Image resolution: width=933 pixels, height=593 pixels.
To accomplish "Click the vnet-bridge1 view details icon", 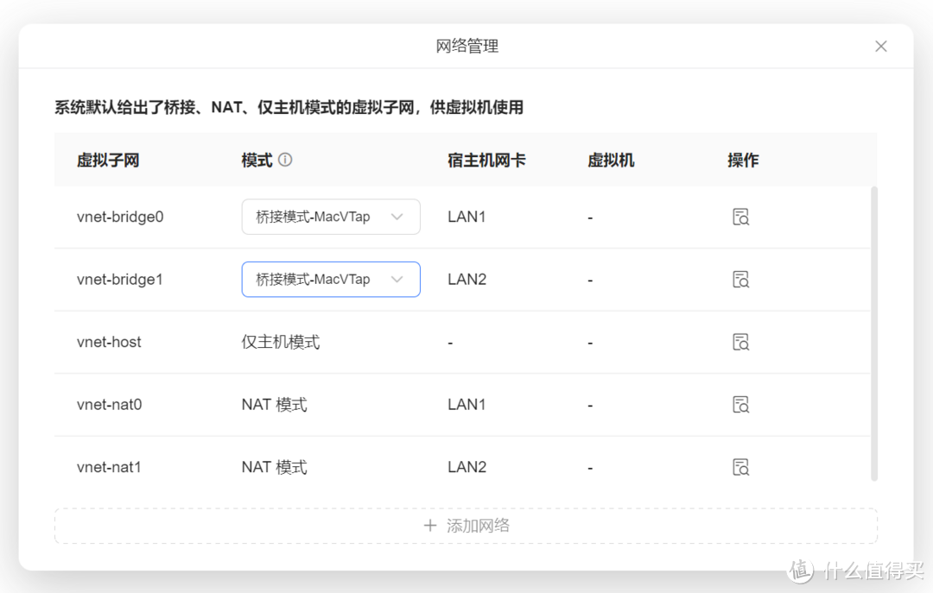I will tap(740, 280).
